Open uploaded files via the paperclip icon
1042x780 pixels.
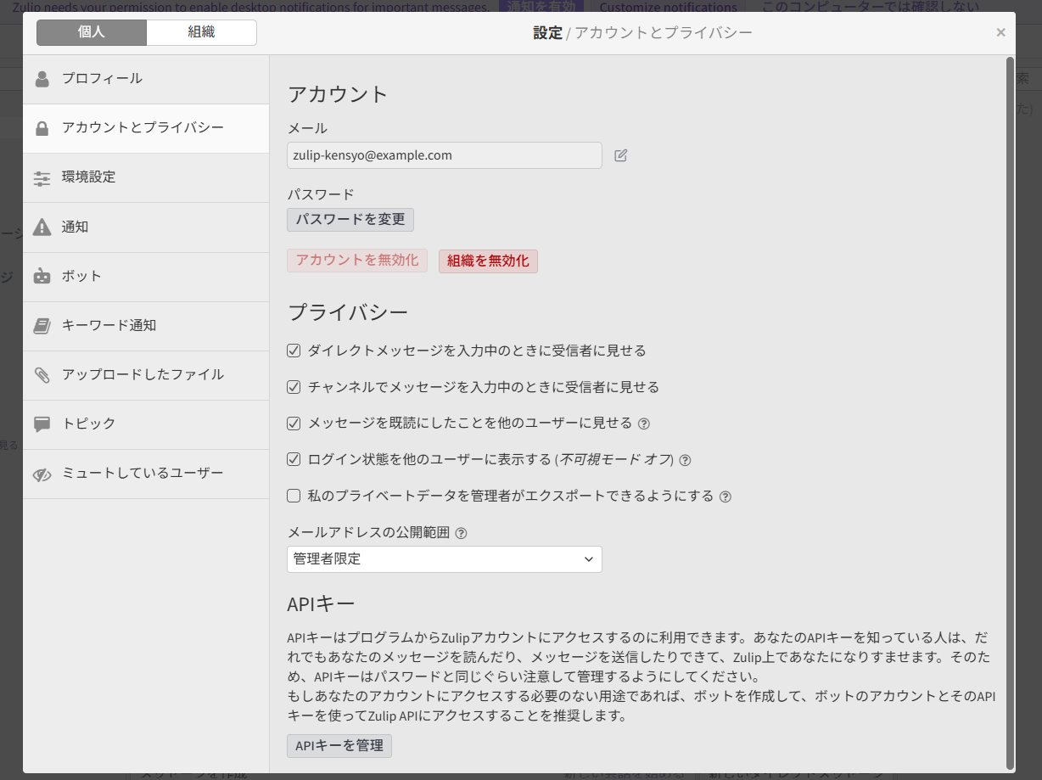click(42, 375)
